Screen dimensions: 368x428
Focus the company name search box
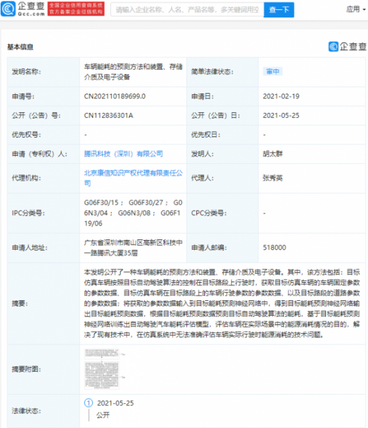click(187, 10)
